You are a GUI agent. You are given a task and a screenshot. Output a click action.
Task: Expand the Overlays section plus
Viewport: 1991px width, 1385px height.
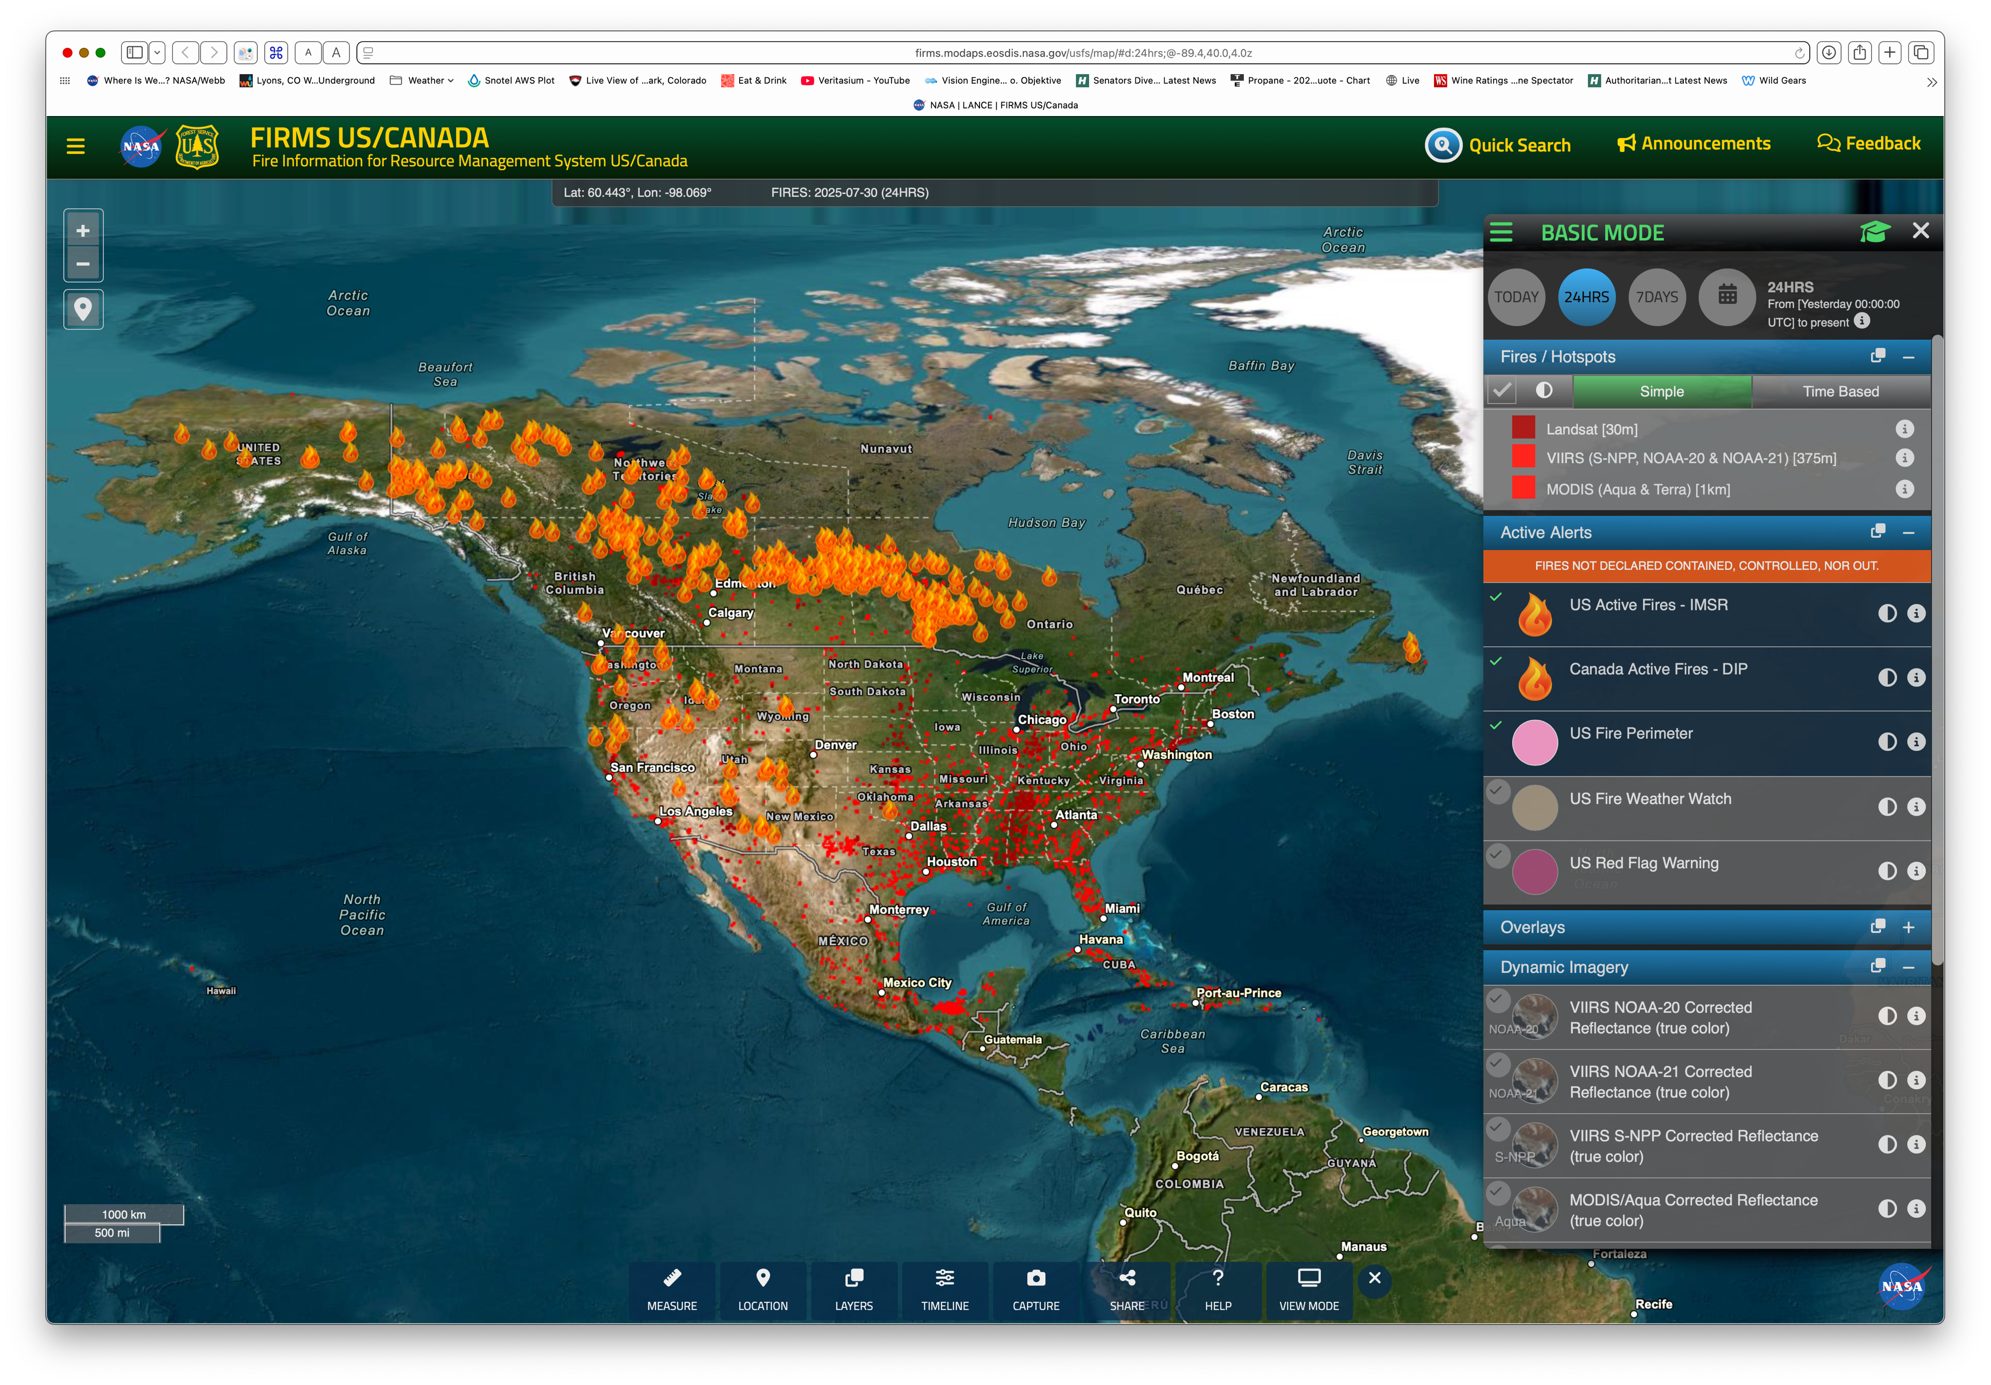click(1908, 927)
